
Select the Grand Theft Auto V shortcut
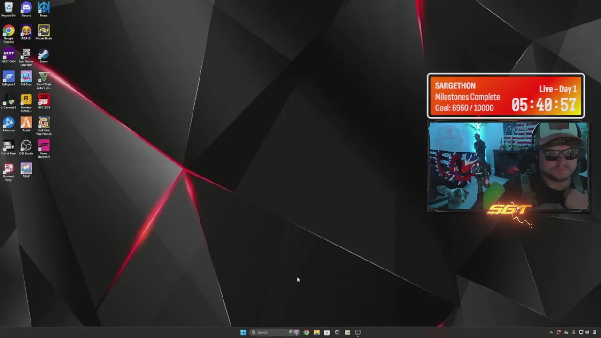click(44, 80)
